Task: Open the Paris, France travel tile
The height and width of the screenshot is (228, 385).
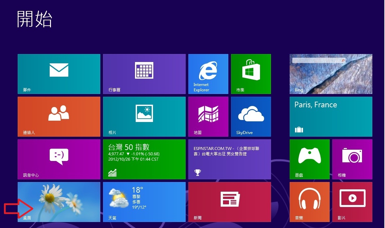Action: coord(331,116)
